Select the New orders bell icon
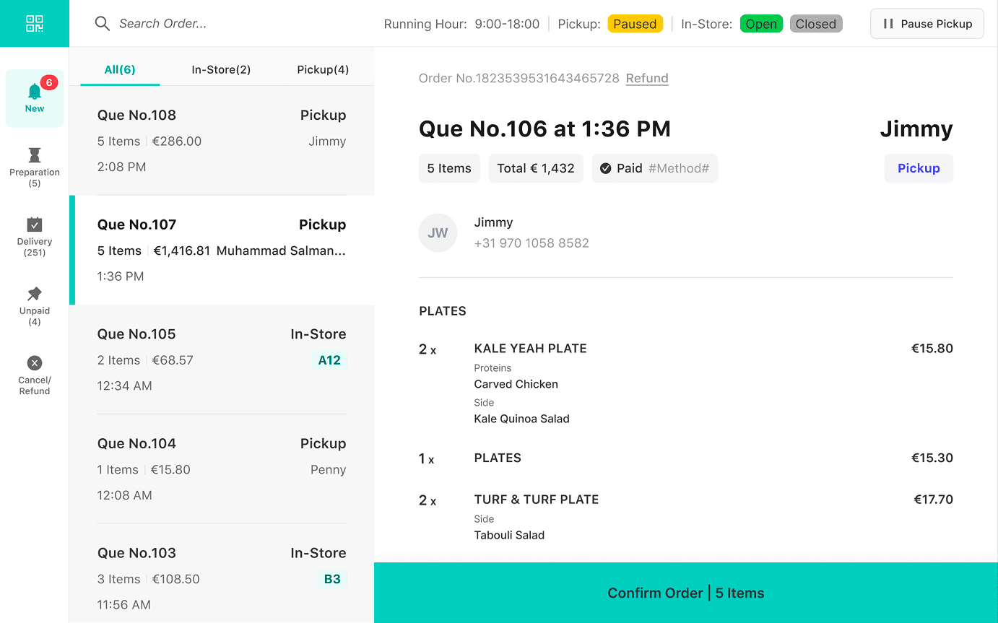The height and width of the screenshot is (623, 998). point(34,92)
